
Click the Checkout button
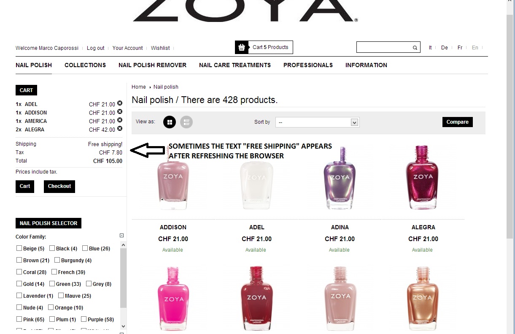coord(59,186)
